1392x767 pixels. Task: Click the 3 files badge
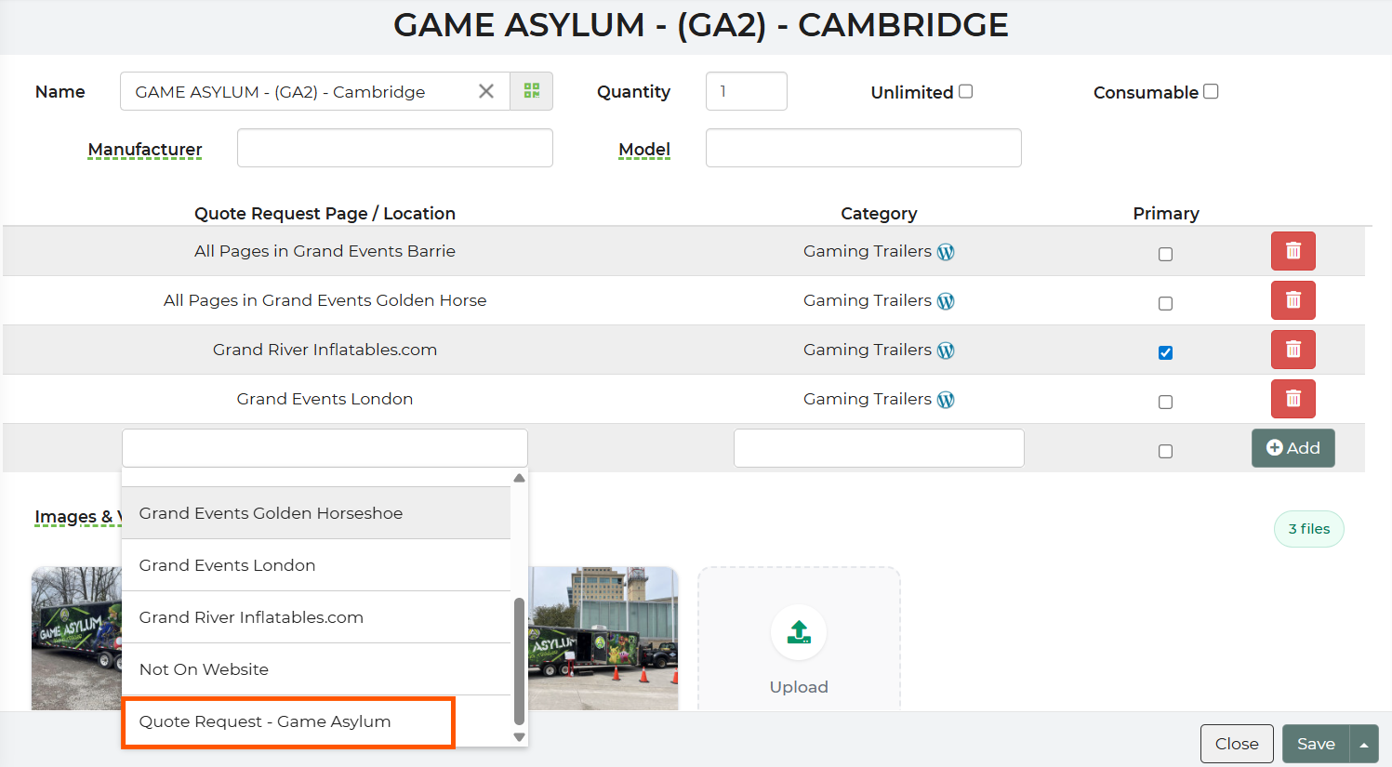pyautogui.click(x=1308, y=529)
